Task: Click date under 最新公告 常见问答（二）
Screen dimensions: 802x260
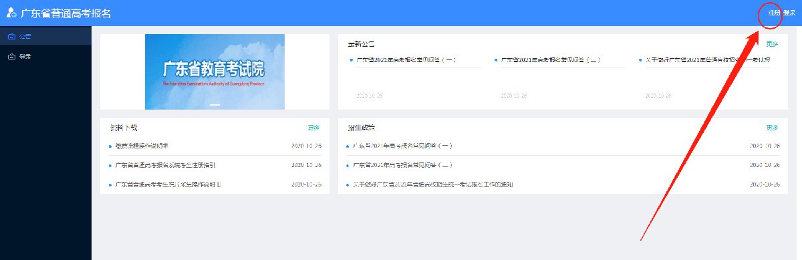Action: click(x=515, y=96)
